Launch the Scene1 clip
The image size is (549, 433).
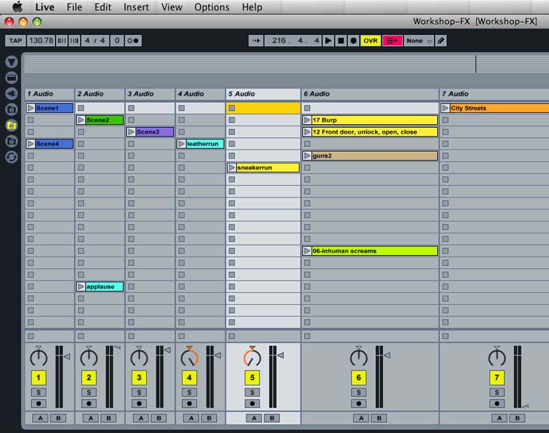coord(30,108)
